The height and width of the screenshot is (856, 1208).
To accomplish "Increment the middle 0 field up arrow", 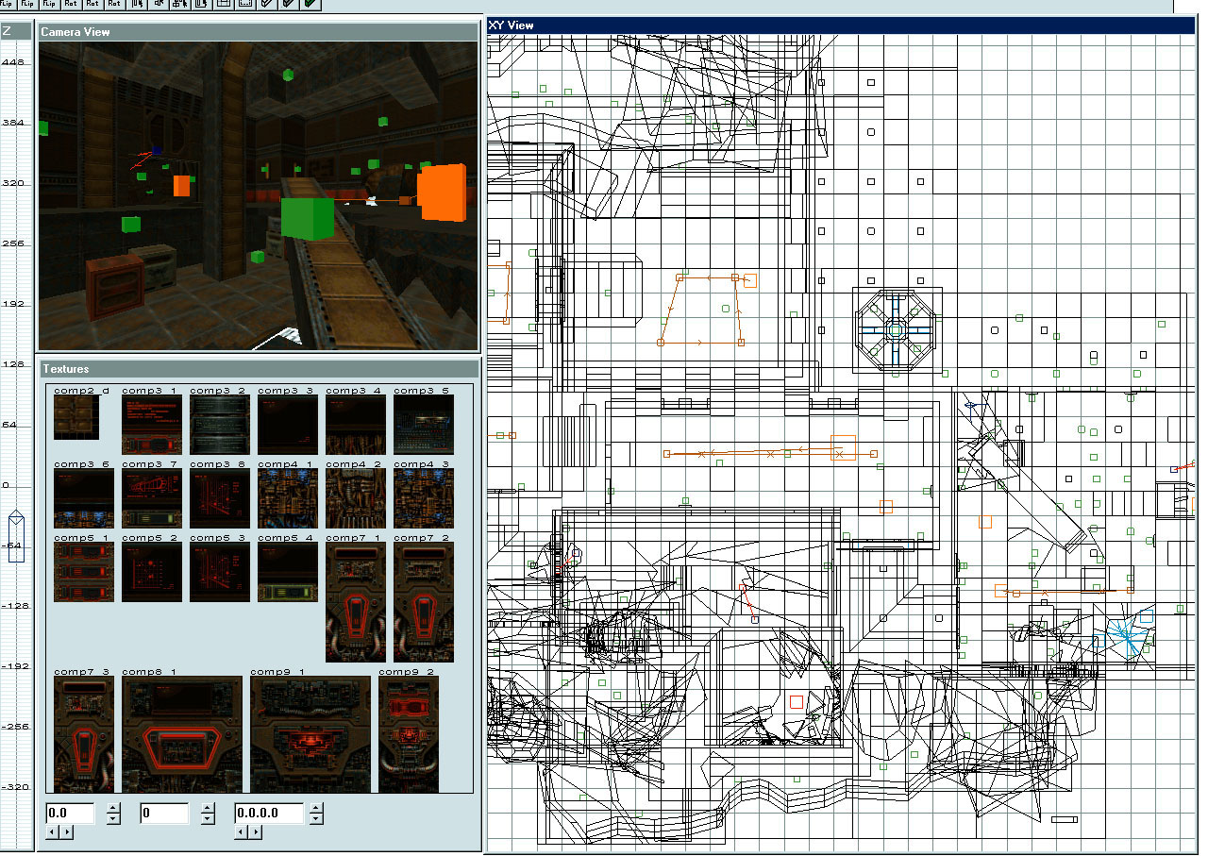I will pos(208,808).
